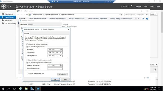
Task: Open the blue Help icon in Network Connections
Action: (147, 18)
